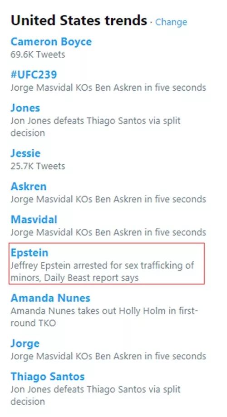
Task: Select the Thiago Santos trend
Action: pos(48,377)
